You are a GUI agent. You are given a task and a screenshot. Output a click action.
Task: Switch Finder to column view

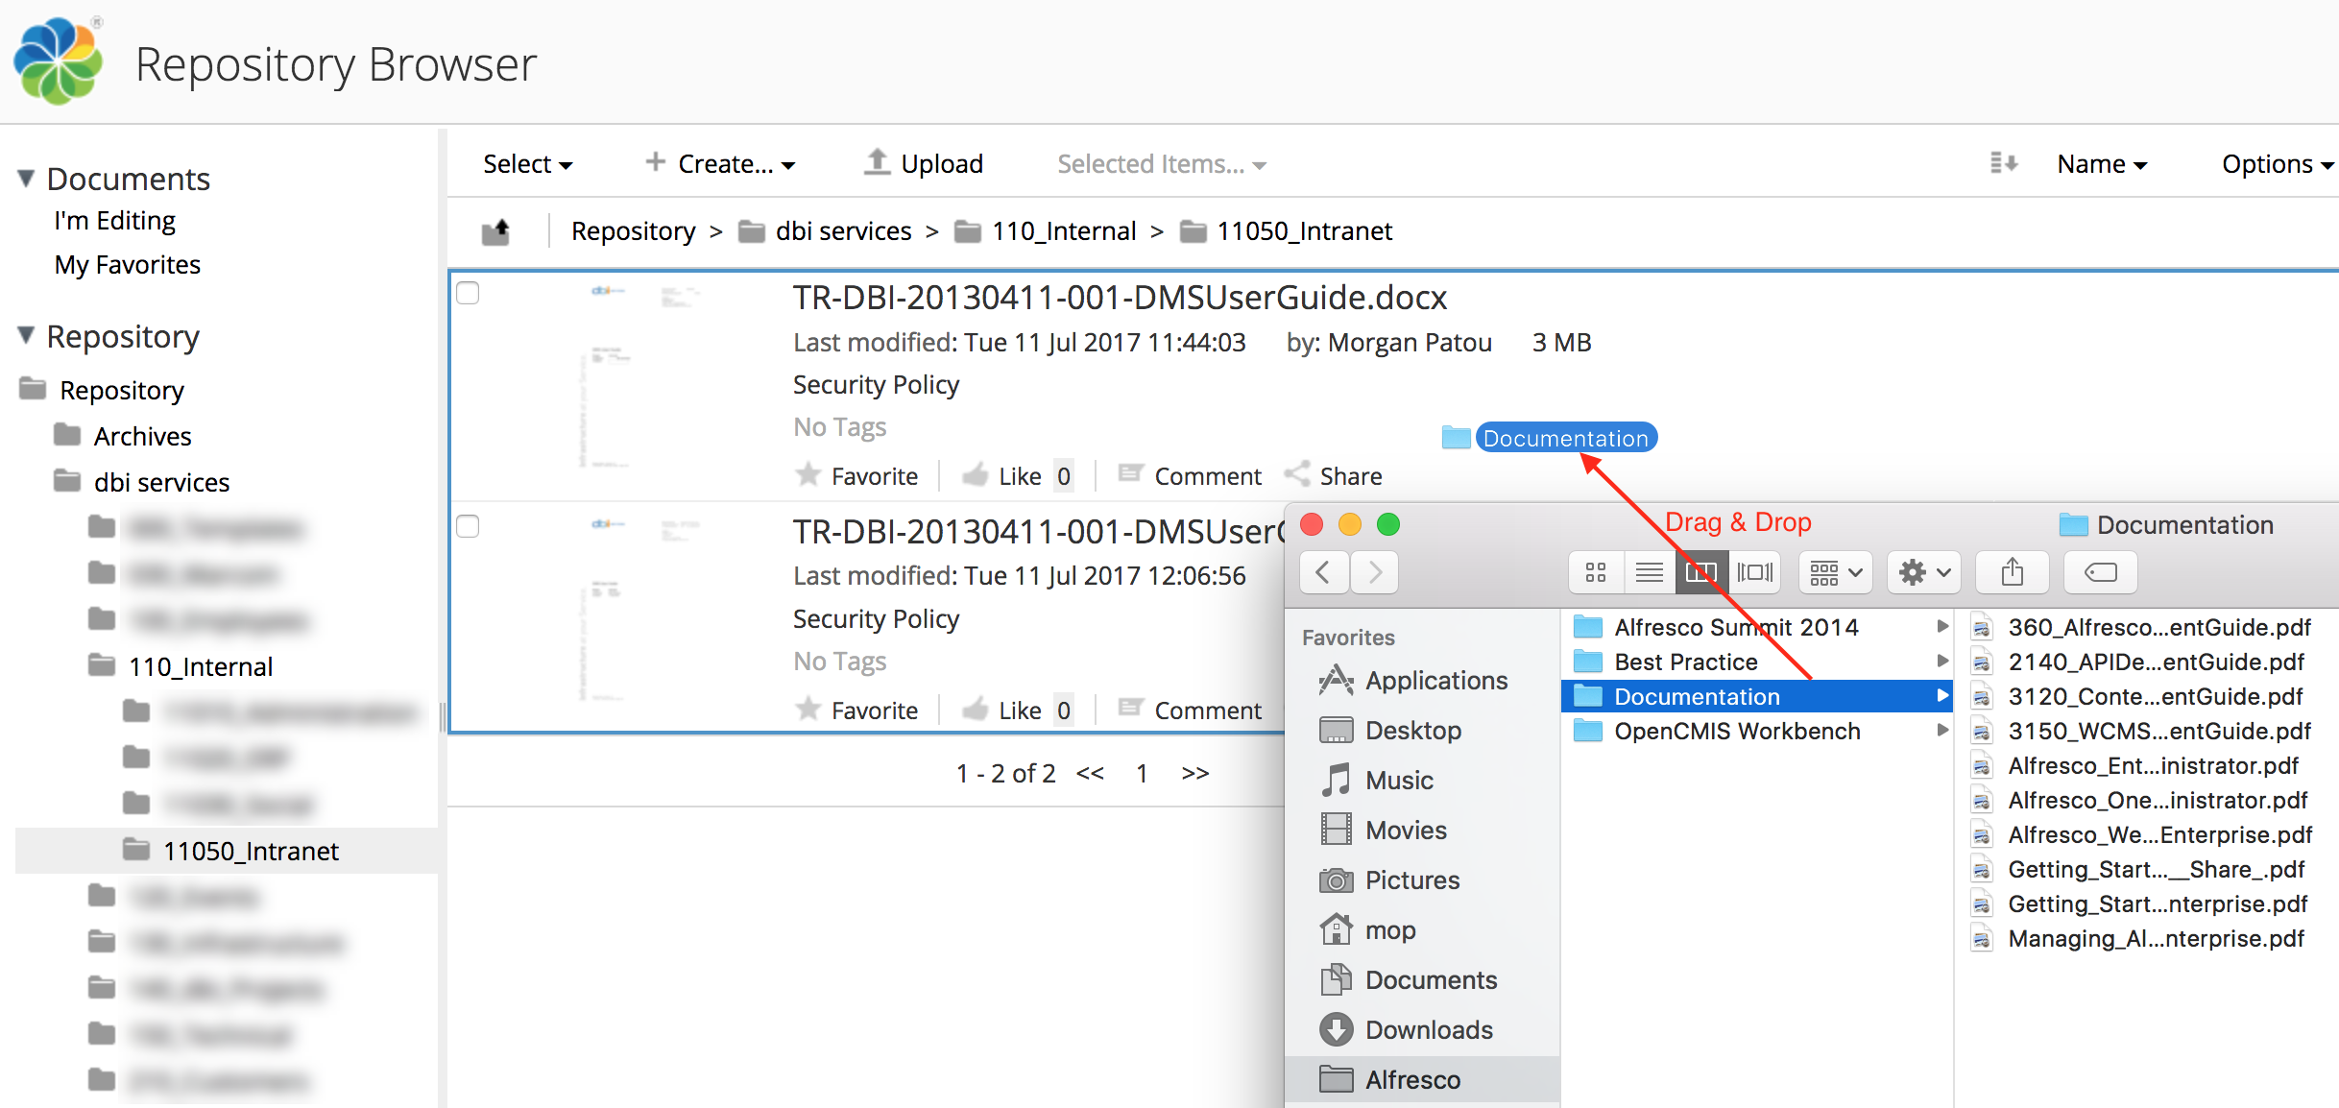(x=1701, y=573)
